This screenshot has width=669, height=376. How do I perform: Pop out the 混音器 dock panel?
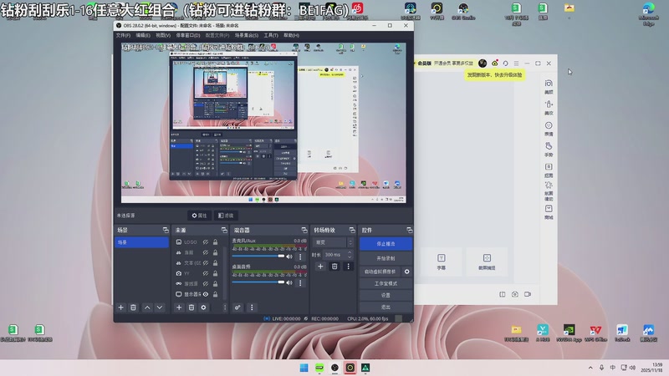point(304,231)
